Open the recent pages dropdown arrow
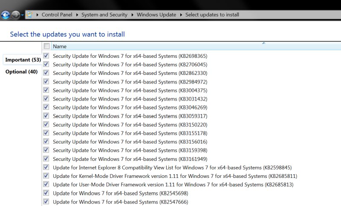Viewport: 341px width, 206px height. pyautogui.click(x=22, y=15)
